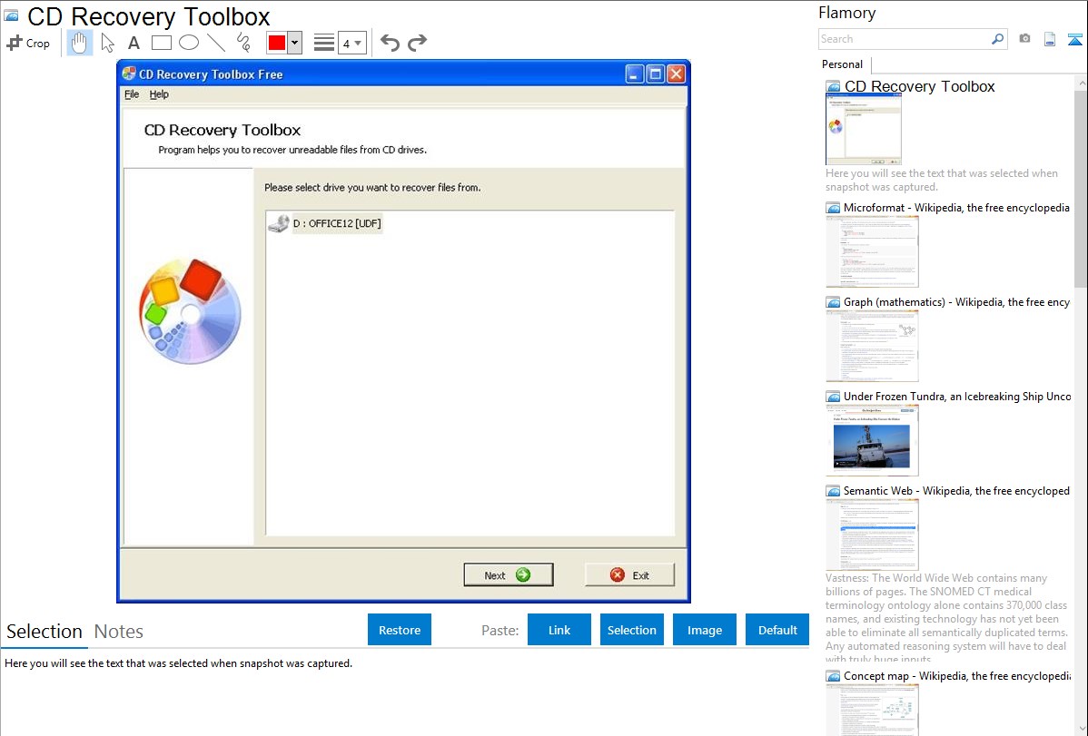Click the magnifier search icon
The image size is (1088, 736).
tap(998, 39)
